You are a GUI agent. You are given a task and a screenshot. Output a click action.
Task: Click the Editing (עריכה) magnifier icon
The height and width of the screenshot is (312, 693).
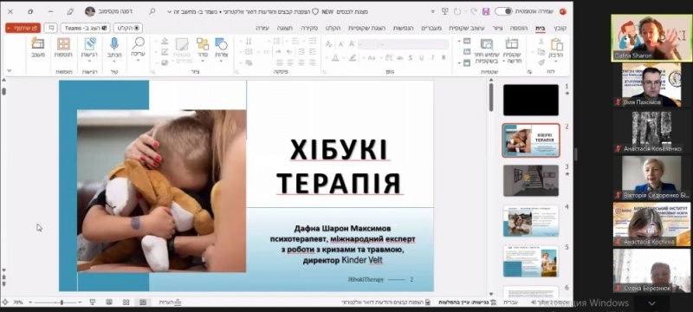(x=139, y=43)
